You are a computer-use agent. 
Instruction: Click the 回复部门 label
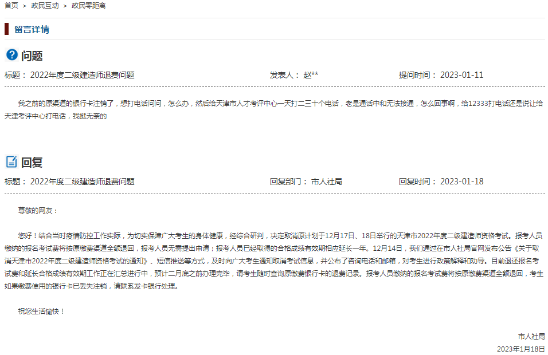(x=288, y=182)
